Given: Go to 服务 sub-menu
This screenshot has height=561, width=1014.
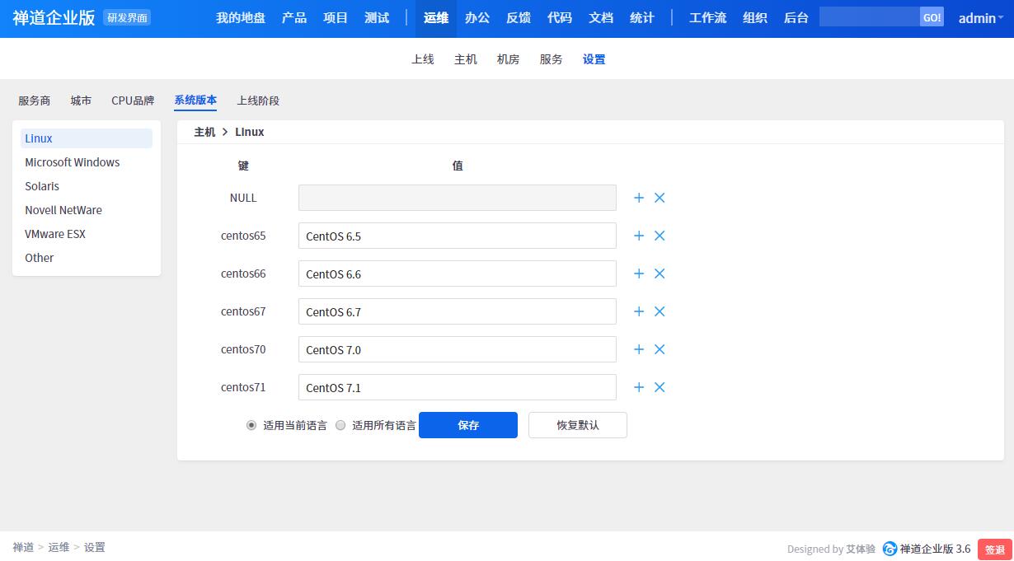Looking at the screenshot, I should tap(552, 59).
